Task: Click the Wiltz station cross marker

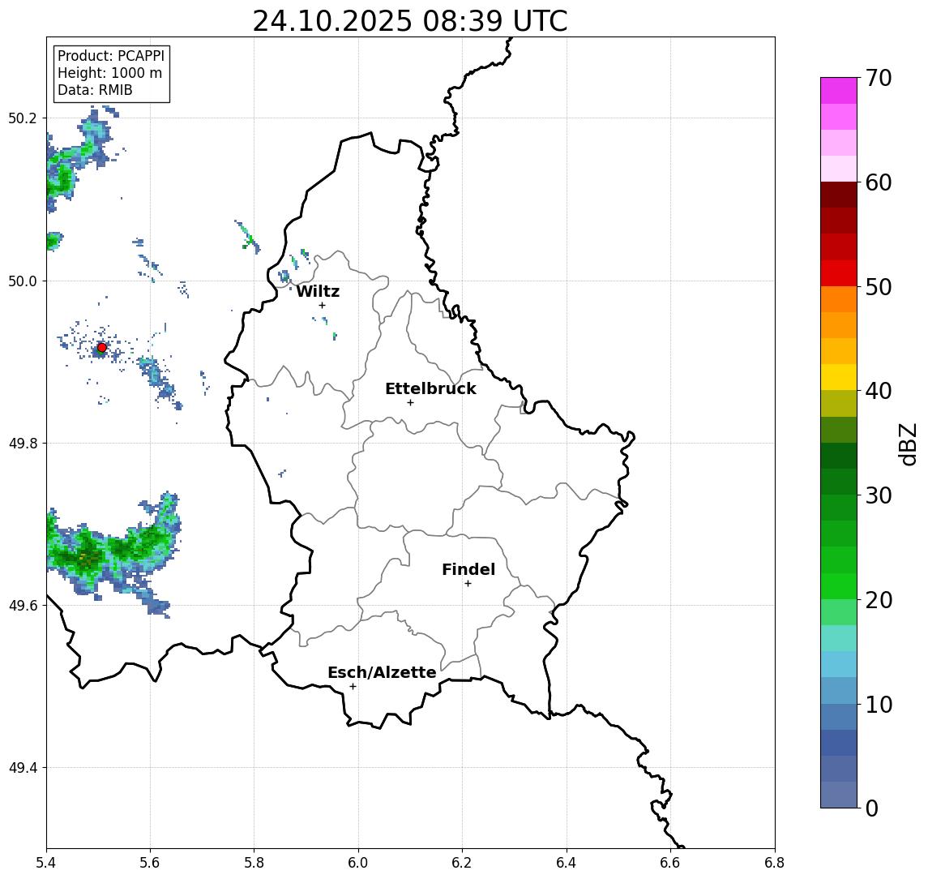Action: (322, 305)
